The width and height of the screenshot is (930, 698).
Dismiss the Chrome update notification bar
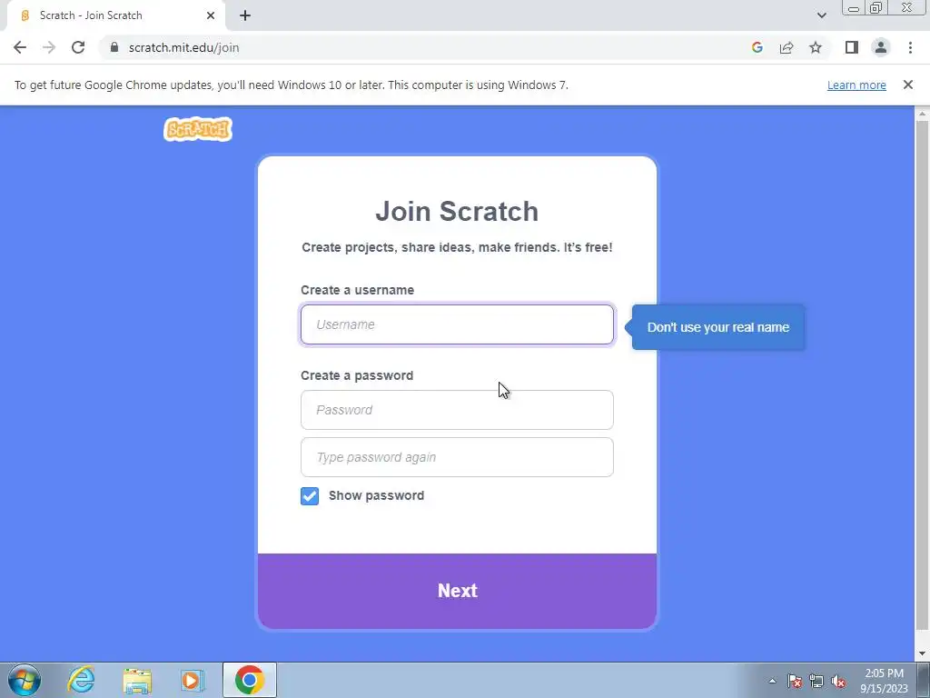coord(907,85)
